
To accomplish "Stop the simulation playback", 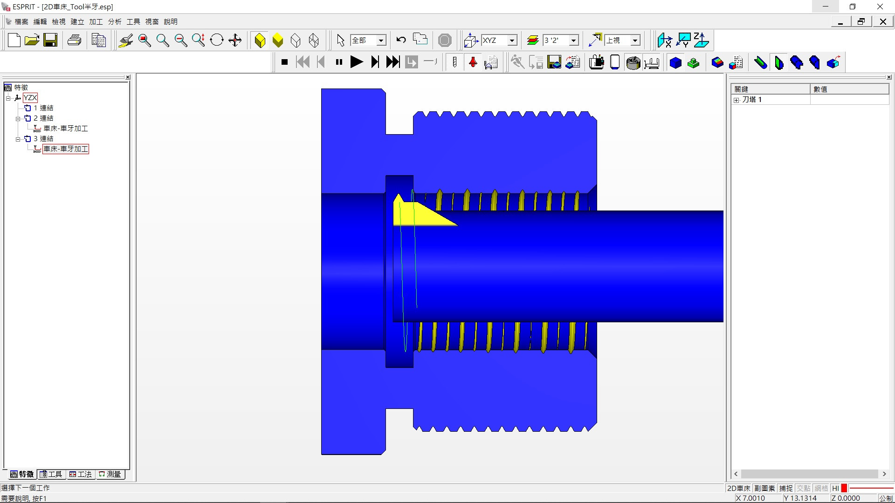I will [284, 62].
